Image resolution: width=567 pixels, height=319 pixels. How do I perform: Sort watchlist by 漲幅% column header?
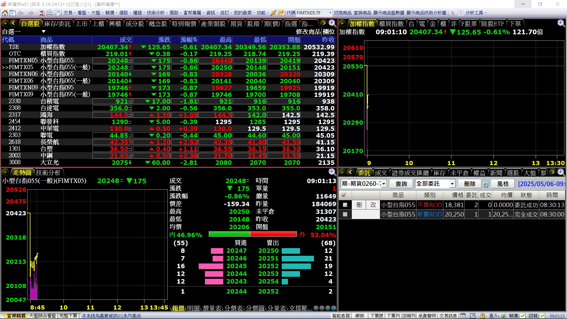point(189,40)
